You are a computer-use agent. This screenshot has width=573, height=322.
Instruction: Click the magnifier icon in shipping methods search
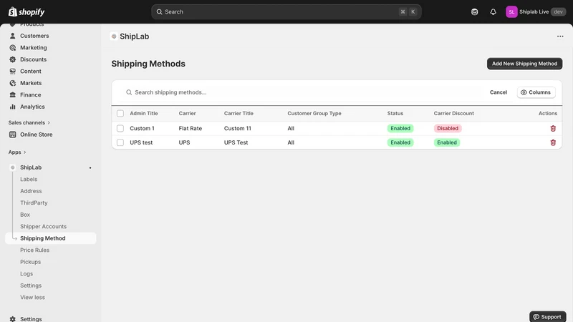(x=129, y=92)
